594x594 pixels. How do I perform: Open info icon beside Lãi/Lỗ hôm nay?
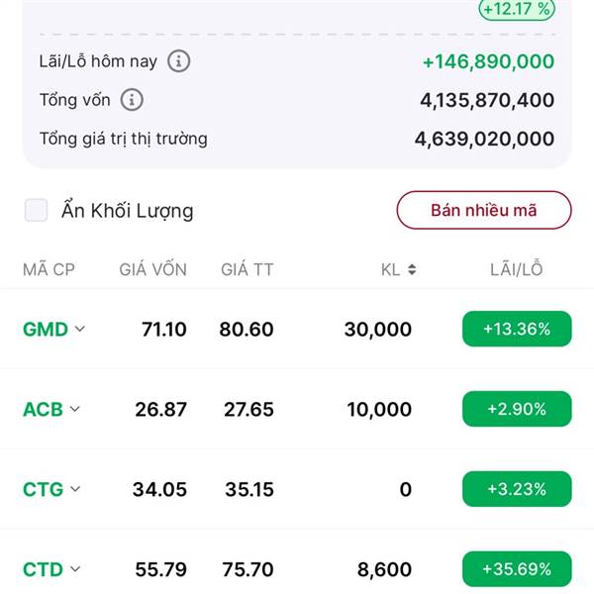coord(179,61)
